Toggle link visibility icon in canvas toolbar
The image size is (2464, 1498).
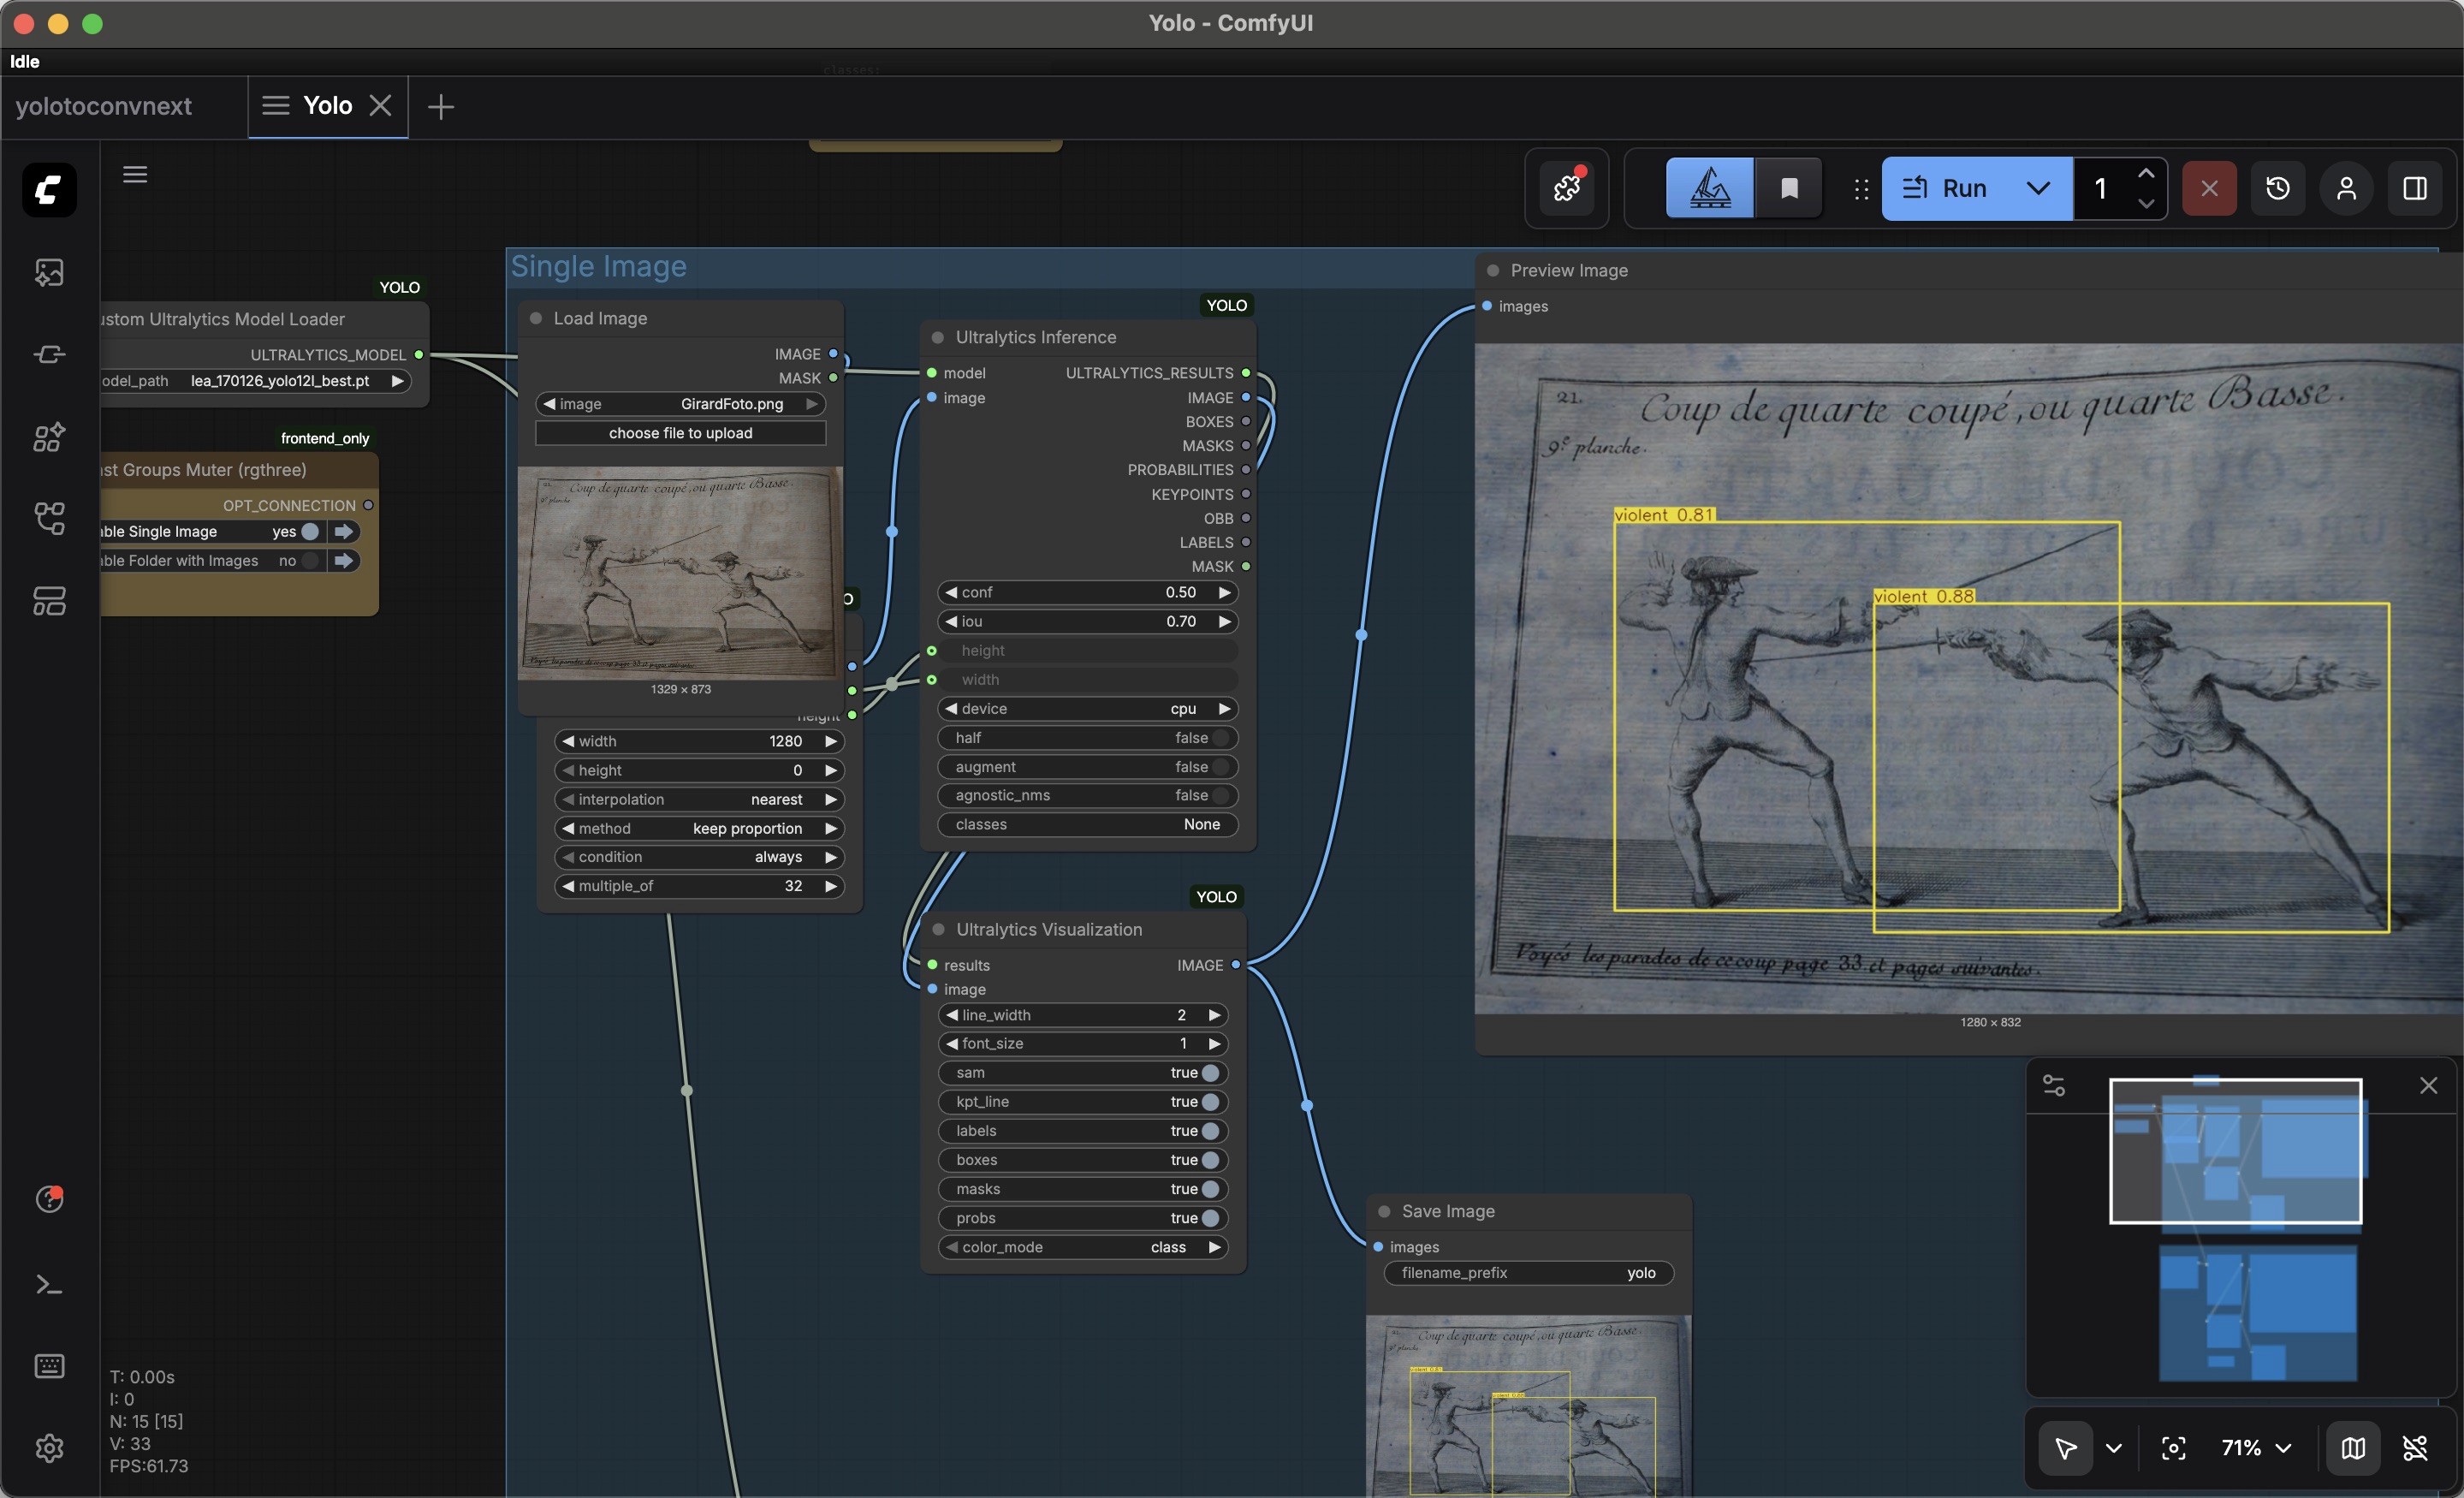click(x=2415, y=1448)
